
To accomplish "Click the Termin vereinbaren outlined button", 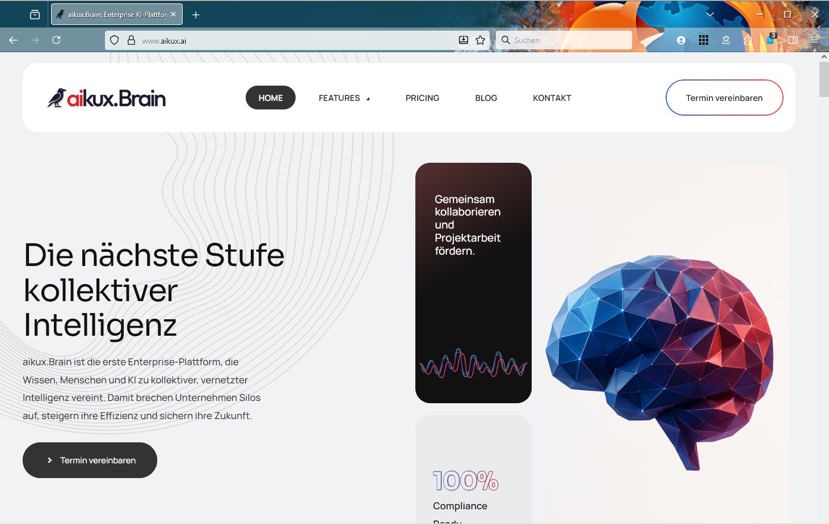I will pyautogui.click(x=724, y=98).
